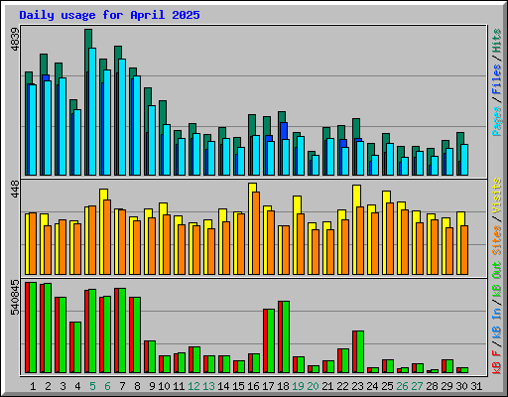Click day '18' on the x-axis
Viewport: 508px width, 397px height.
tap(283, 386)
